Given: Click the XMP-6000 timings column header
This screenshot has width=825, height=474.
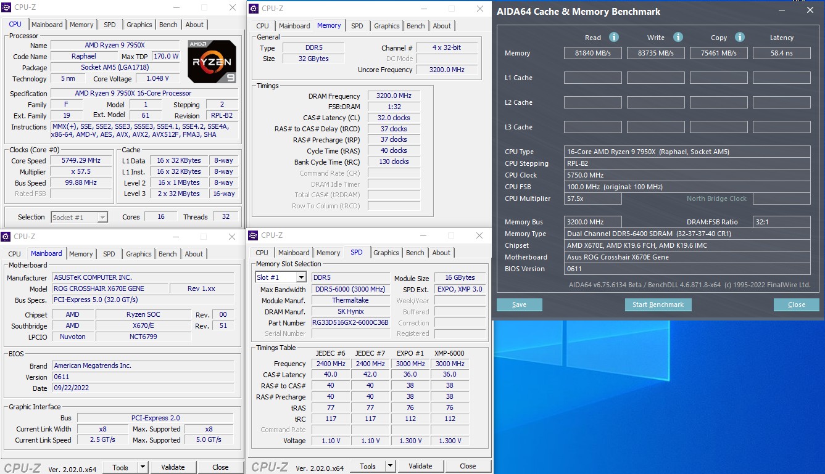Looking at the screenshot, I should click(449, 353).
